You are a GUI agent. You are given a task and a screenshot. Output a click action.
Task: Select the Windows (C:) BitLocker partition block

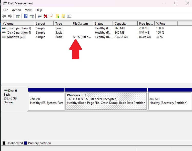[x=106, y=101]
